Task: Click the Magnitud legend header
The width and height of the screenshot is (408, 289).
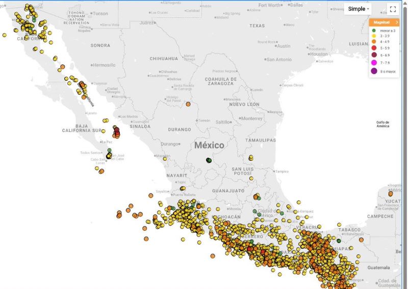Action: [384, 22]
